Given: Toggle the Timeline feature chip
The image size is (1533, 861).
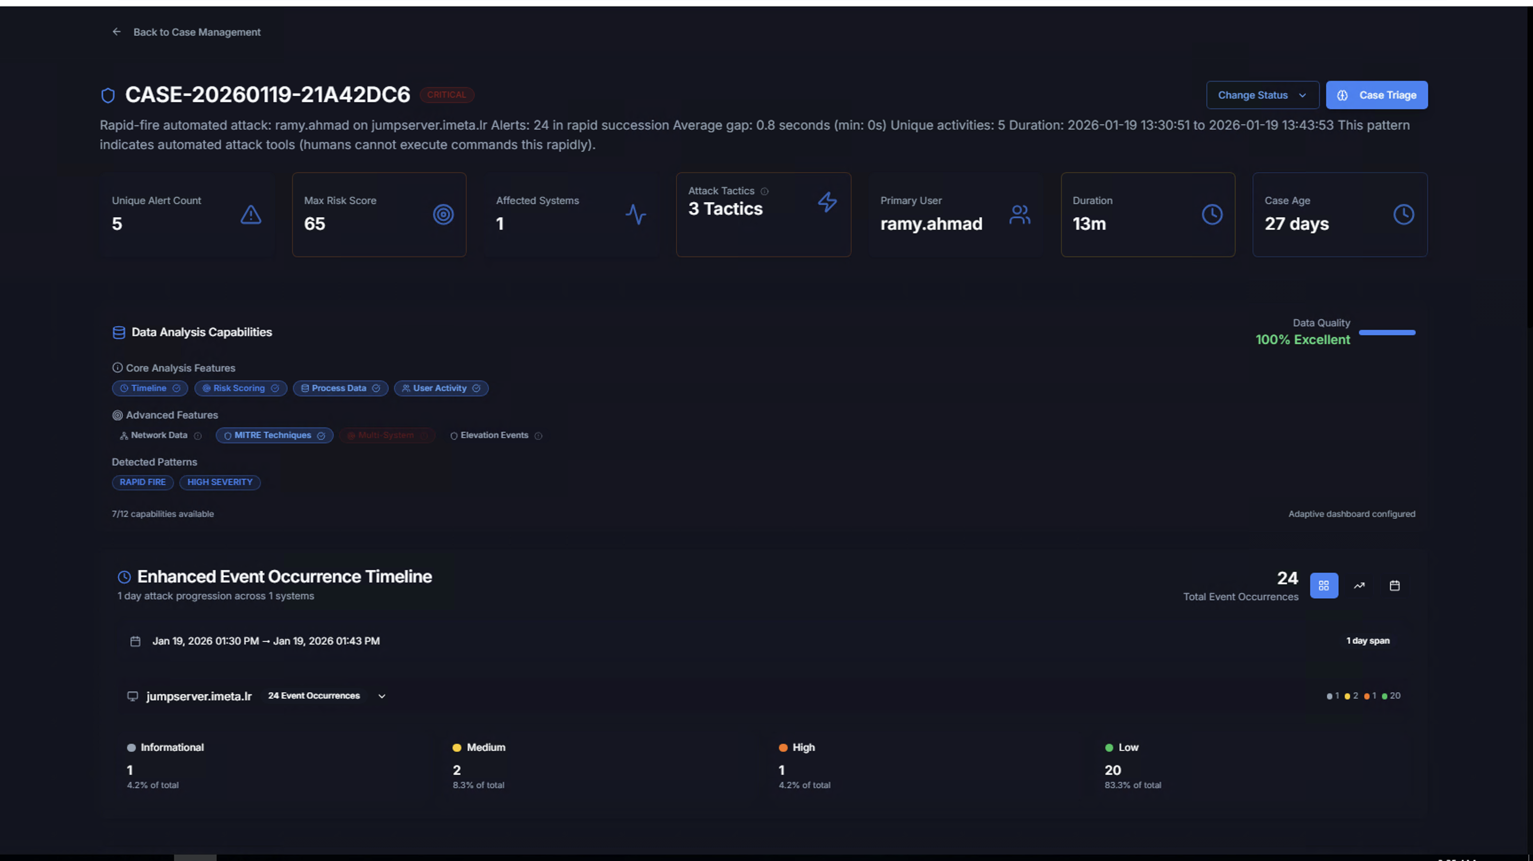Looking at the screenshot, I should click(149, 388).
